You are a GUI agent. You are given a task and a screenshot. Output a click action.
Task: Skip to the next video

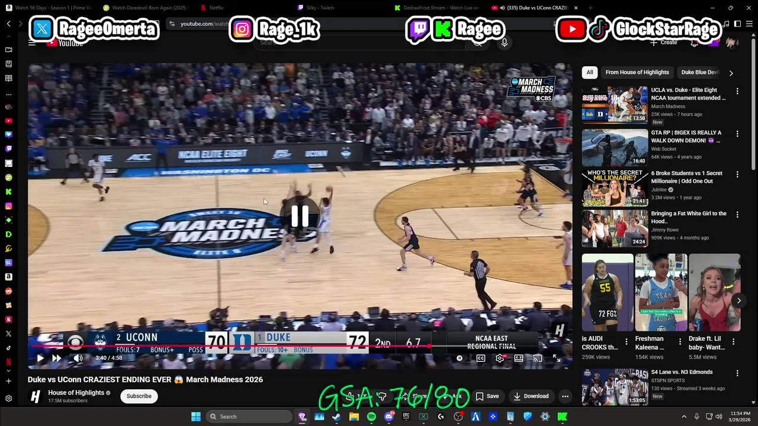click(x=56, y=358)
